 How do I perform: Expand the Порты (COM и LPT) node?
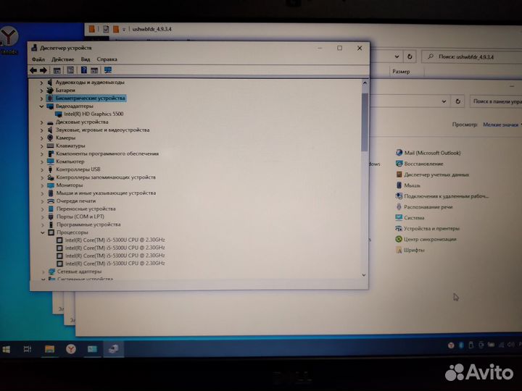click(x=42, y=216)
